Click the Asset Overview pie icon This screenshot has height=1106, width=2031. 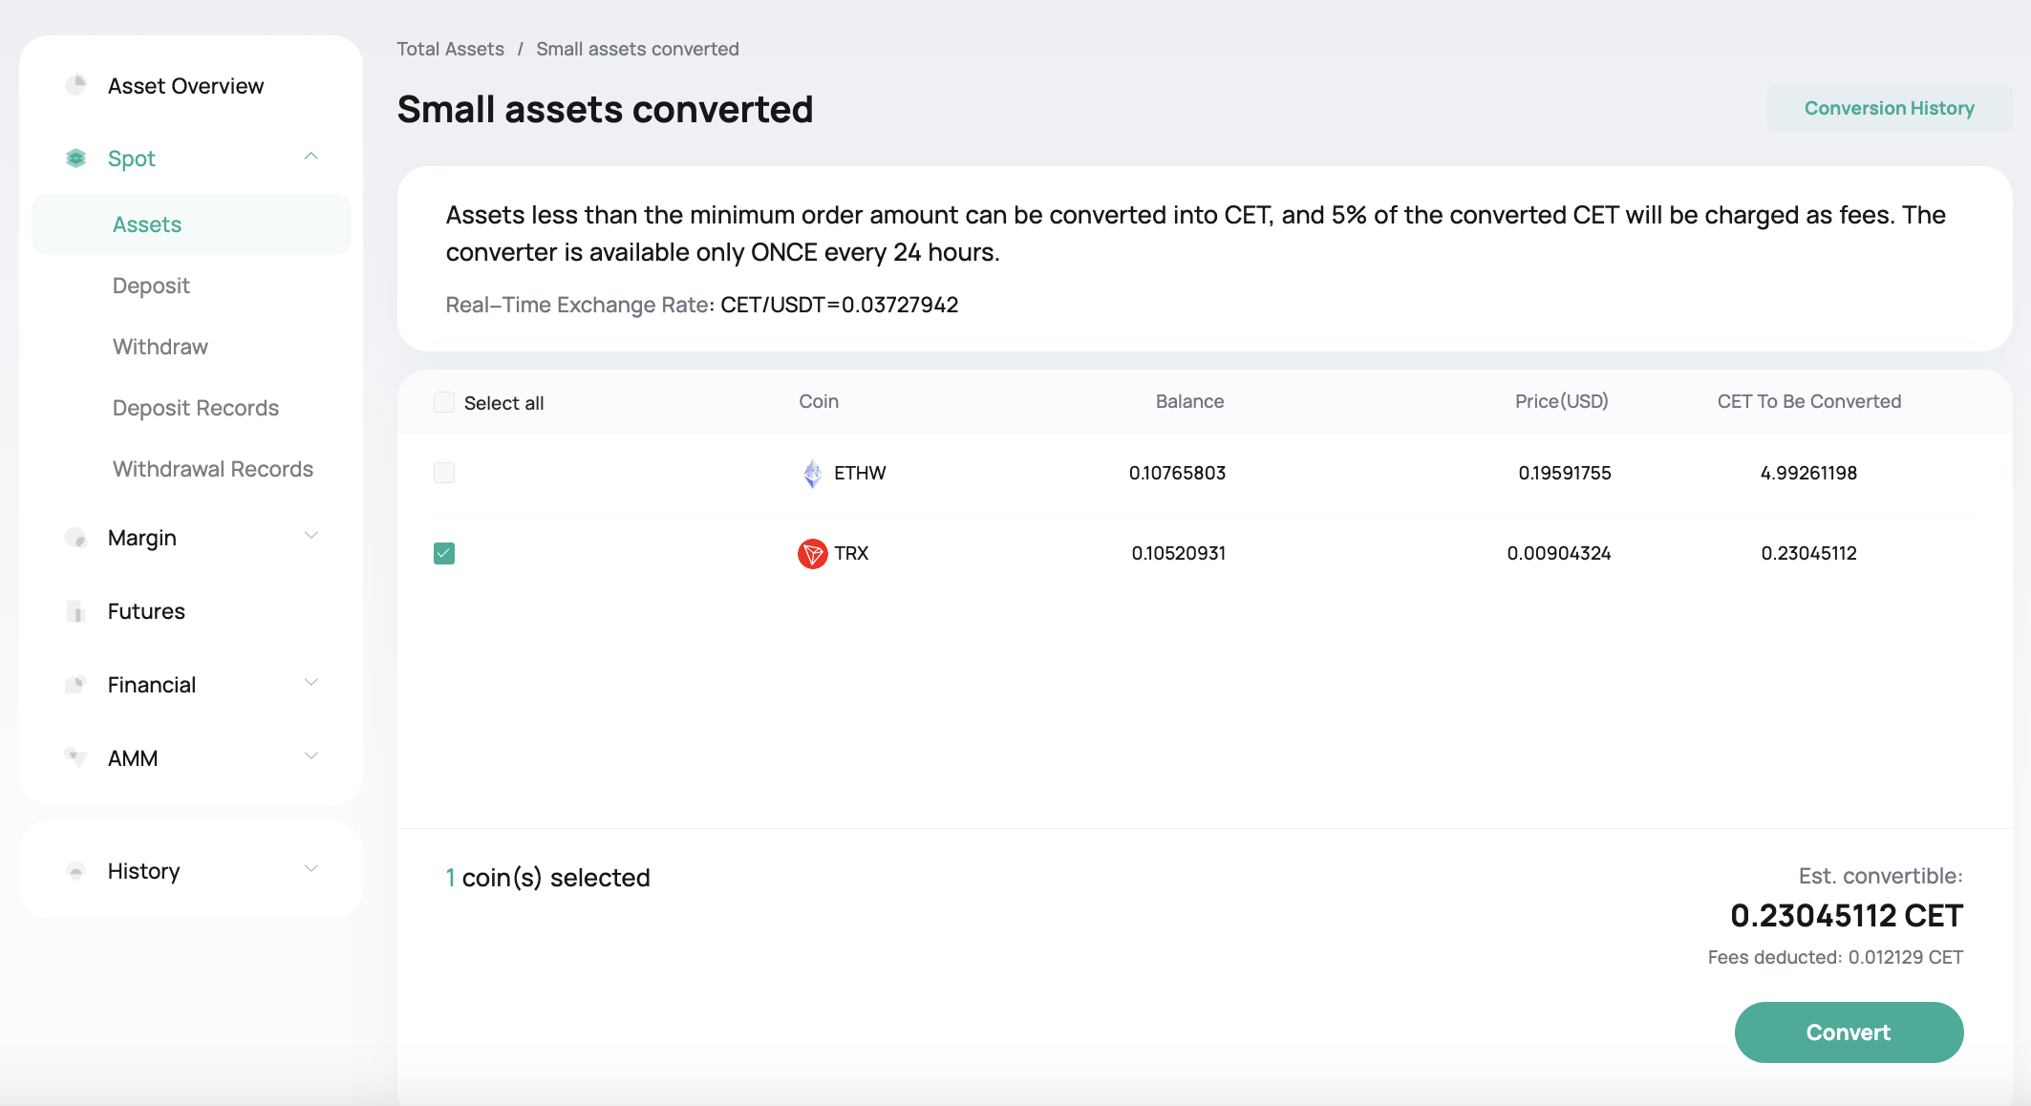pos(75,85)
